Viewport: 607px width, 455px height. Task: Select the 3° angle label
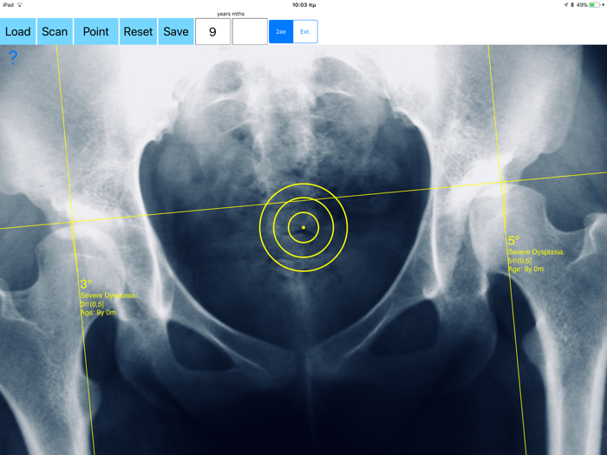(x=86, y=284)
